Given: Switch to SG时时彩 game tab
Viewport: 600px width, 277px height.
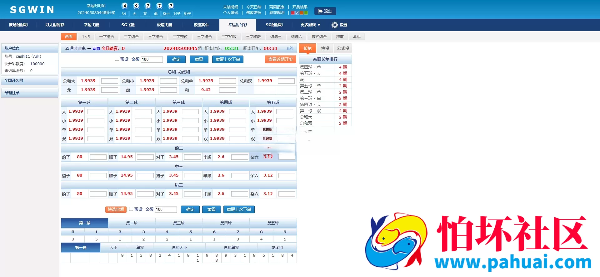Looking at the screenshot, I should (274, 25).
